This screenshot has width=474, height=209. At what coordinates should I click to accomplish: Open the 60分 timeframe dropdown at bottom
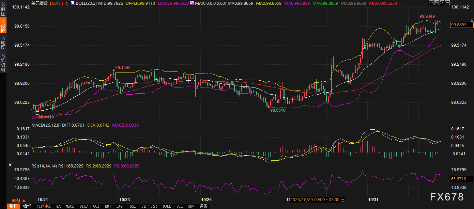(18, 200)
